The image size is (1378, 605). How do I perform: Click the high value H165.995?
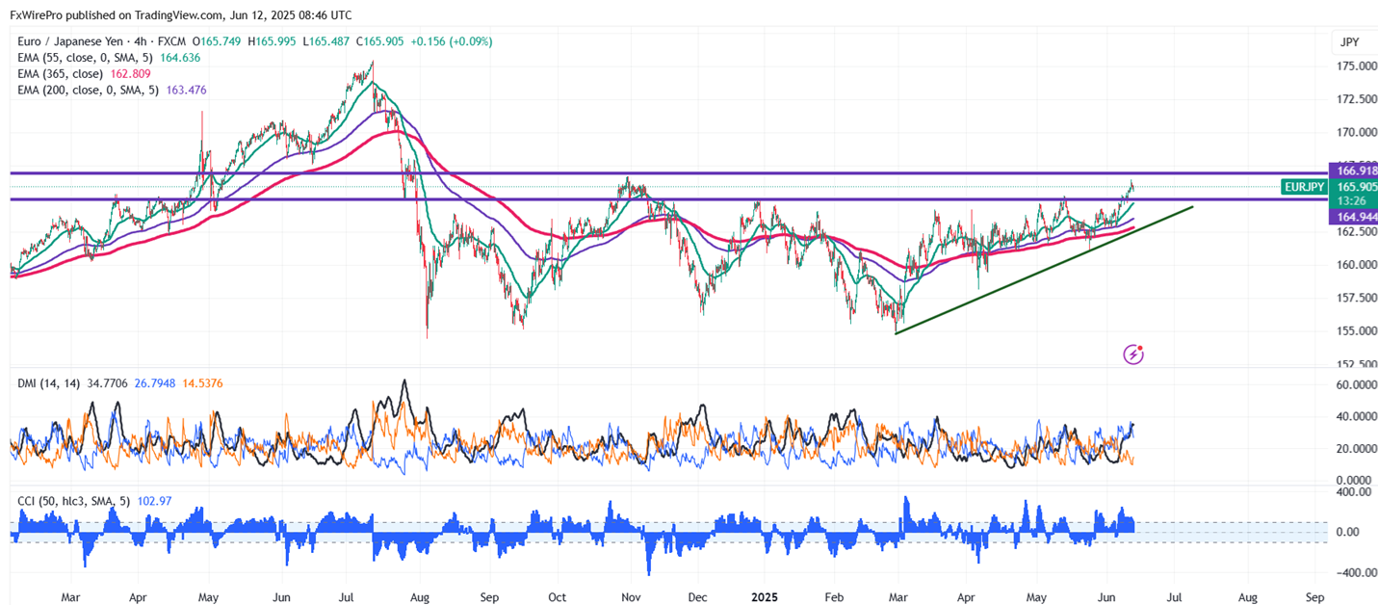[273, 41]
